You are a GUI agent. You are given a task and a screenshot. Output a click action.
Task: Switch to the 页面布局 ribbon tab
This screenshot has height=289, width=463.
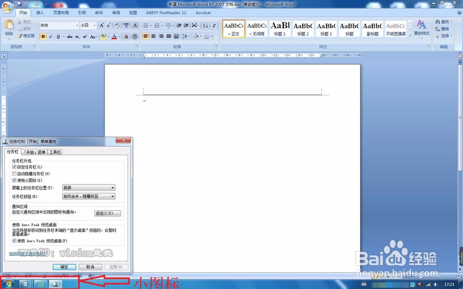61,12
